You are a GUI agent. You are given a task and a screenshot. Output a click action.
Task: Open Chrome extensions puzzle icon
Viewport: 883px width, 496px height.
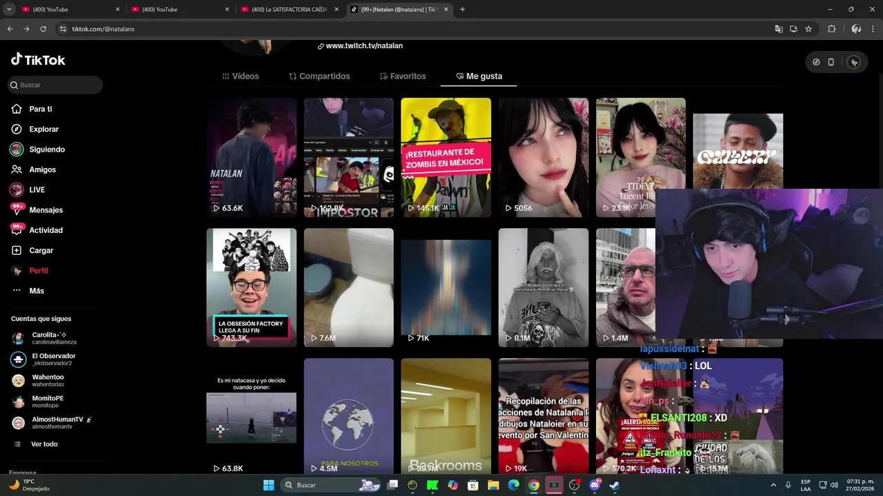832,29
